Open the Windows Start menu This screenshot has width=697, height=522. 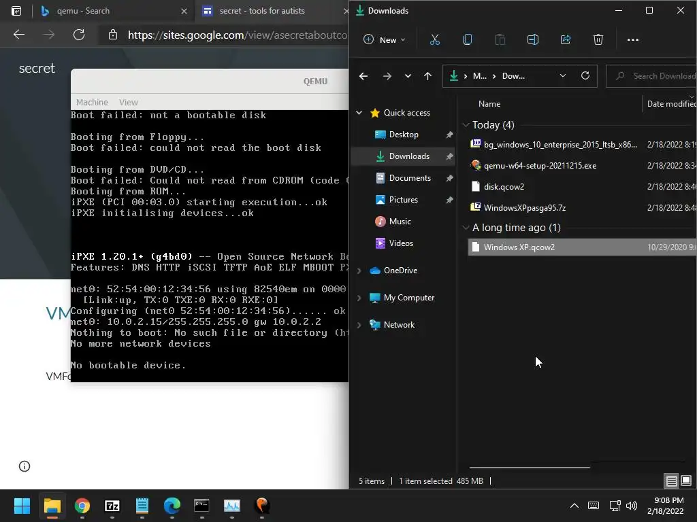coord(22,506)
